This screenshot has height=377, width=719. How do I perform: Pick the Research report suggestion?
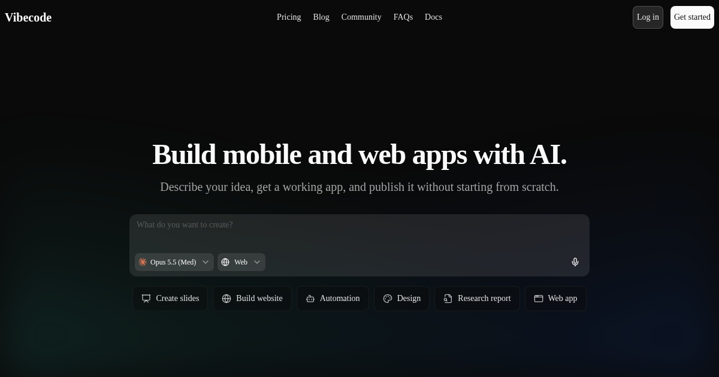(x=477, y=299)
